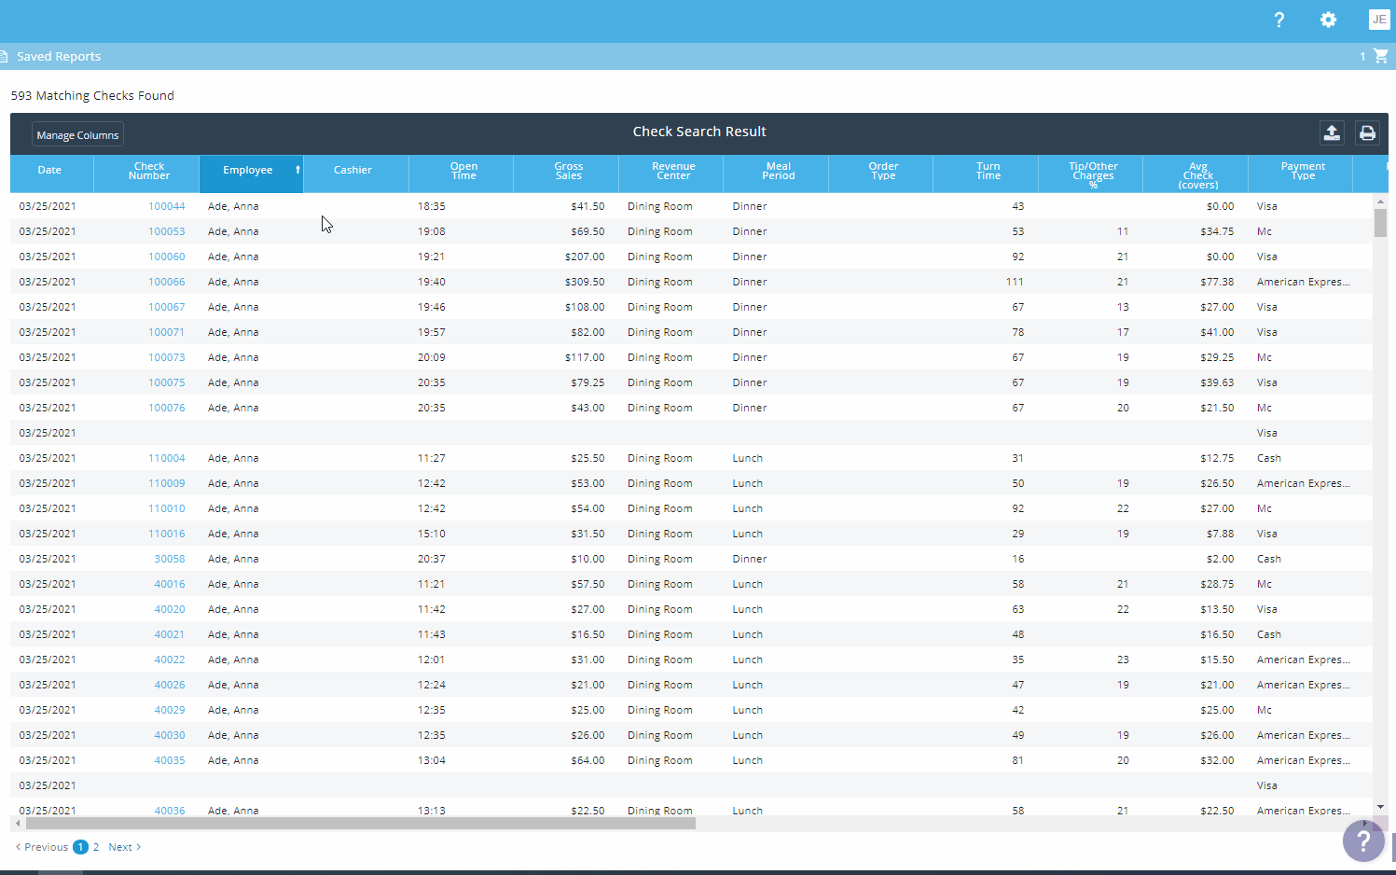Click the help question mark icon in header
The image size is (1396, 875).
tap(1279, 20)
